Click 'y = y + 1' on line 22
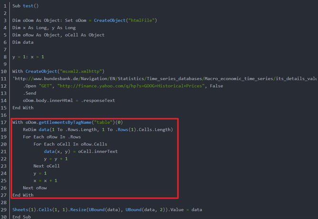Viewport: 318px width, 219px height. pos(56,159)
